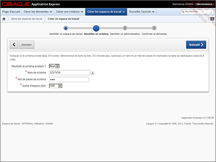Select the Identifier un schéma step marker
Image resolution: width=216 pixels, height=162 pixels.
(x=96, y=29)
